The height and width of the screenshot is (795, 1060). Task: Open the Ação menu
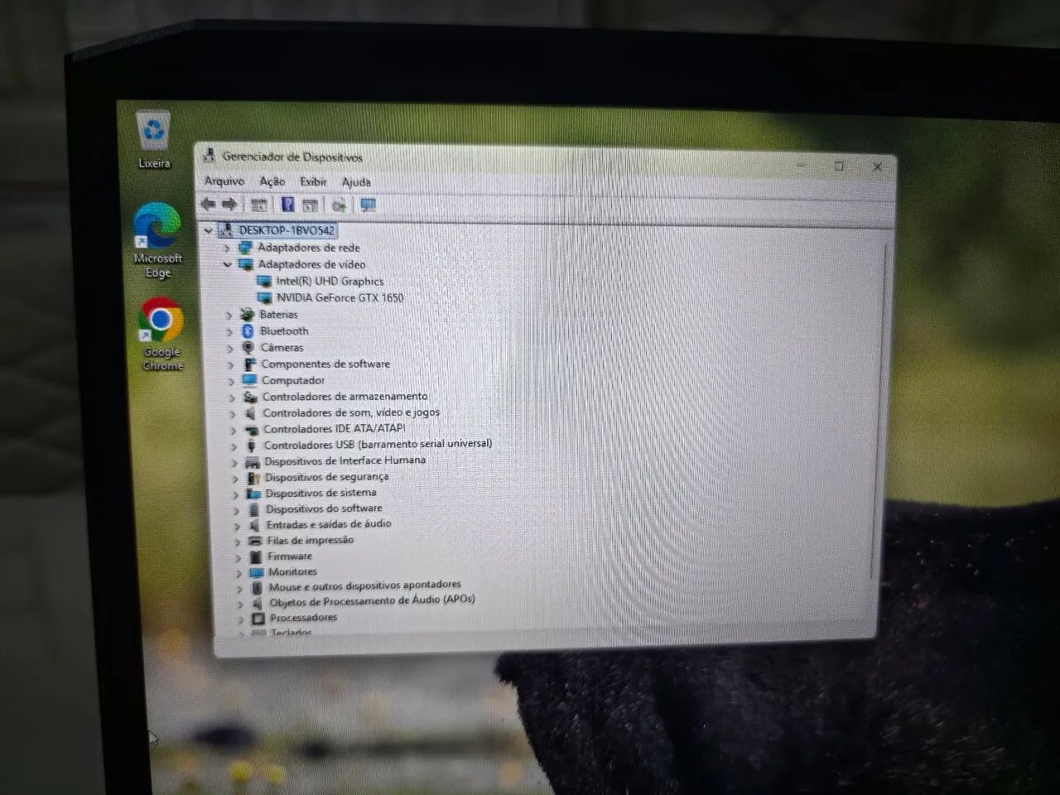pos(272,181)
